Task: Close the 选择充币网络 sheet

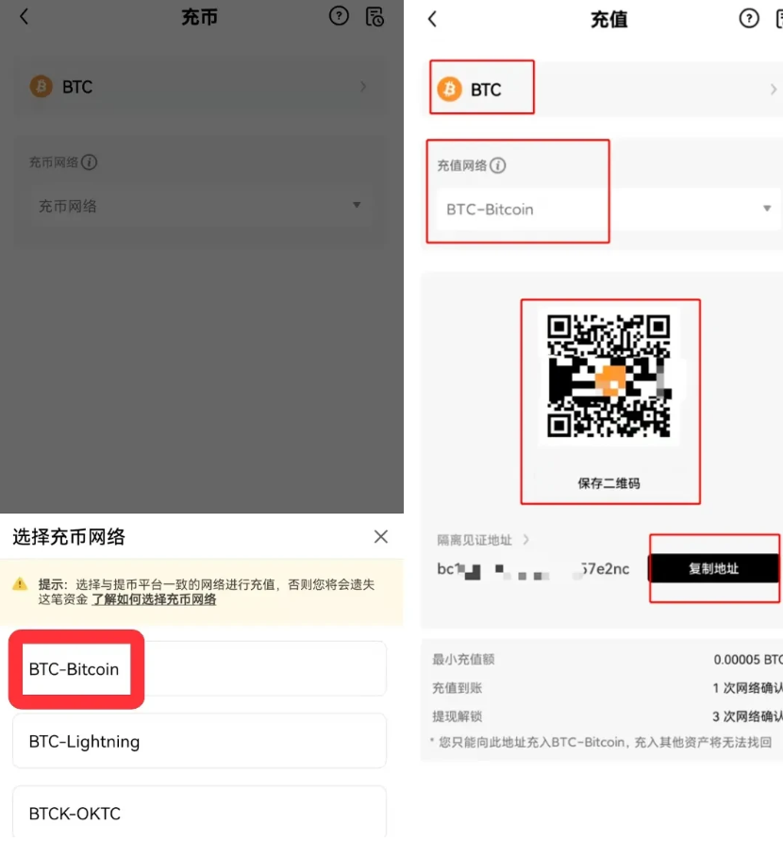Action: (381, 536)
